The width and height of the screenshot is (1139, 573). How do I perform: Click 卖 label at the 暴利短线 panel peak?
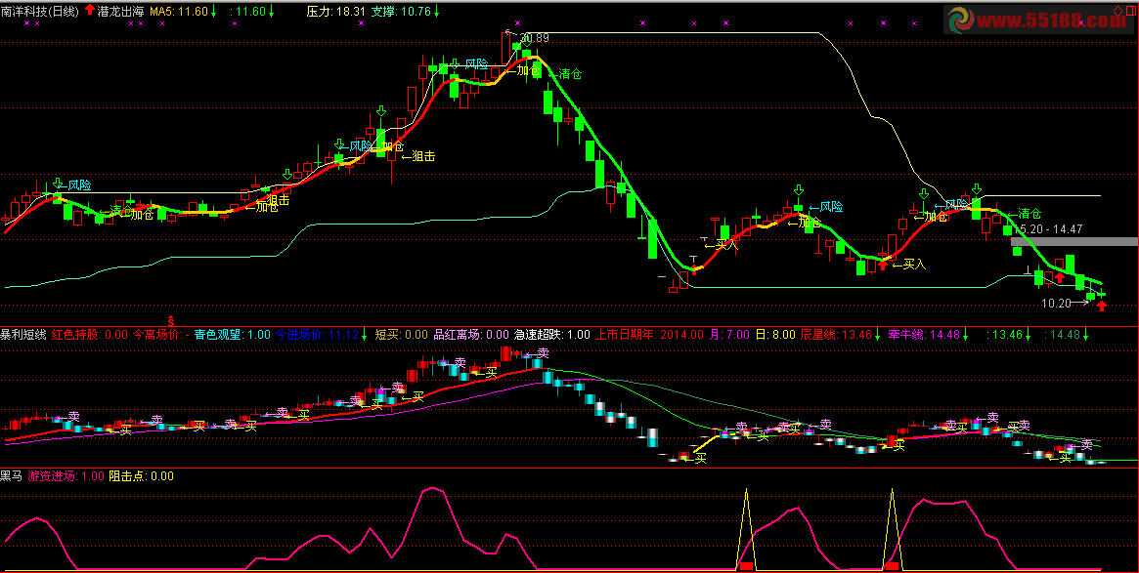coord(543,353)
